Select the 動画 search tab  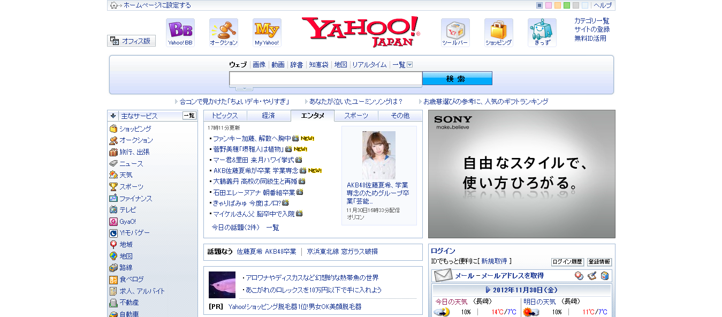[278, 65]
